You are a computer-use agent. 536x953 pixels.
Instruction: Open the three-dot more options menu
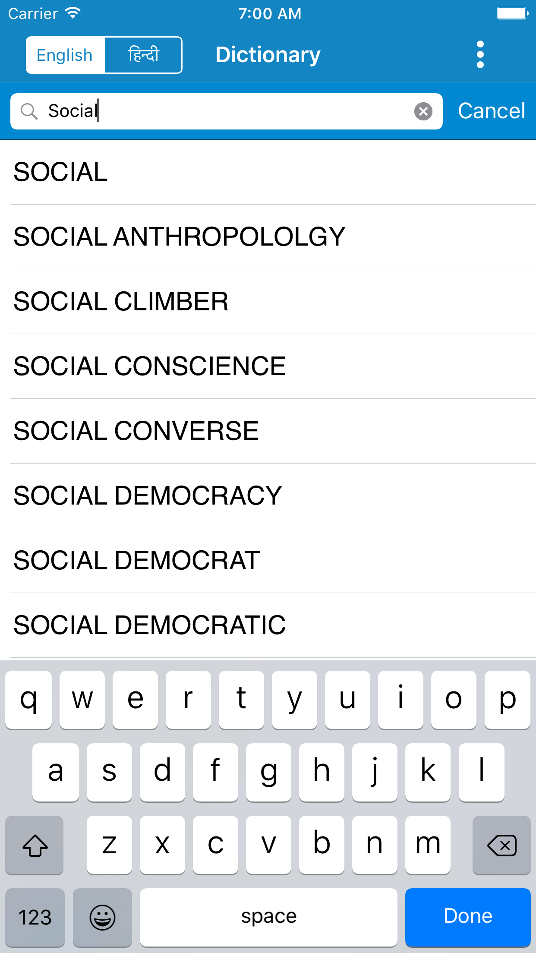click(x=480, y=55)
